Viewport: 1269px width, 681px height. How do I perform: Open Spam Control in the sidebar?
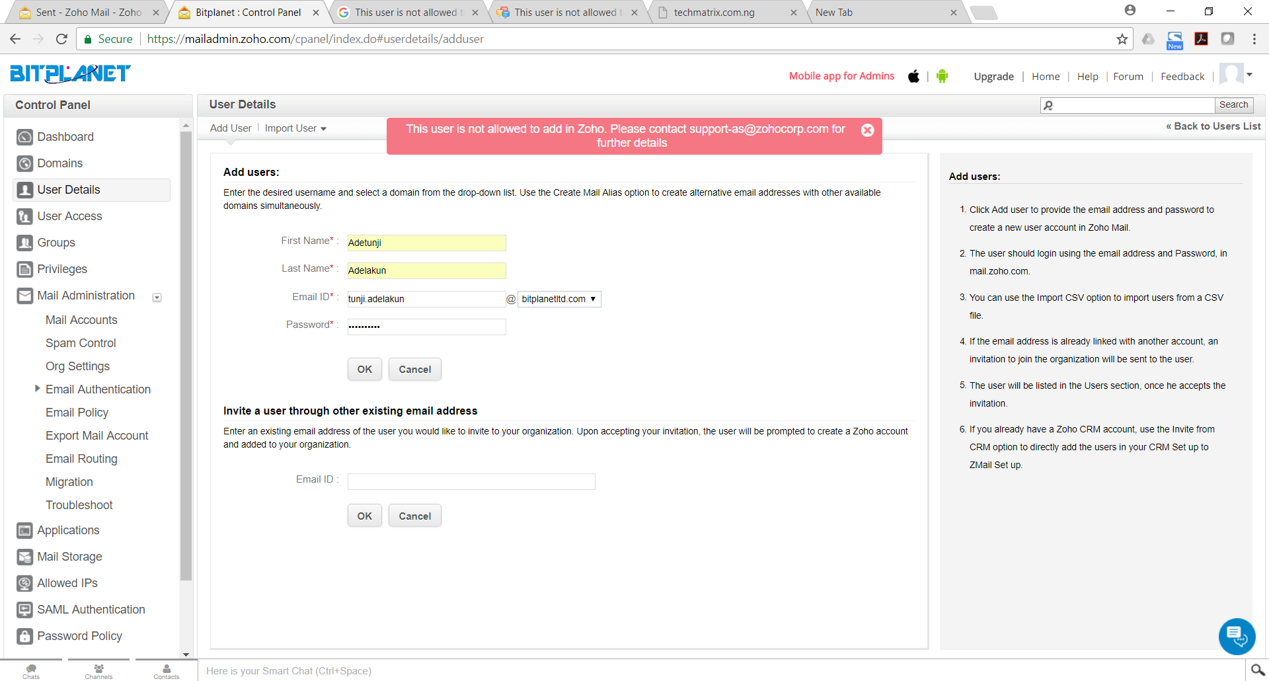(x=81, y=343)
